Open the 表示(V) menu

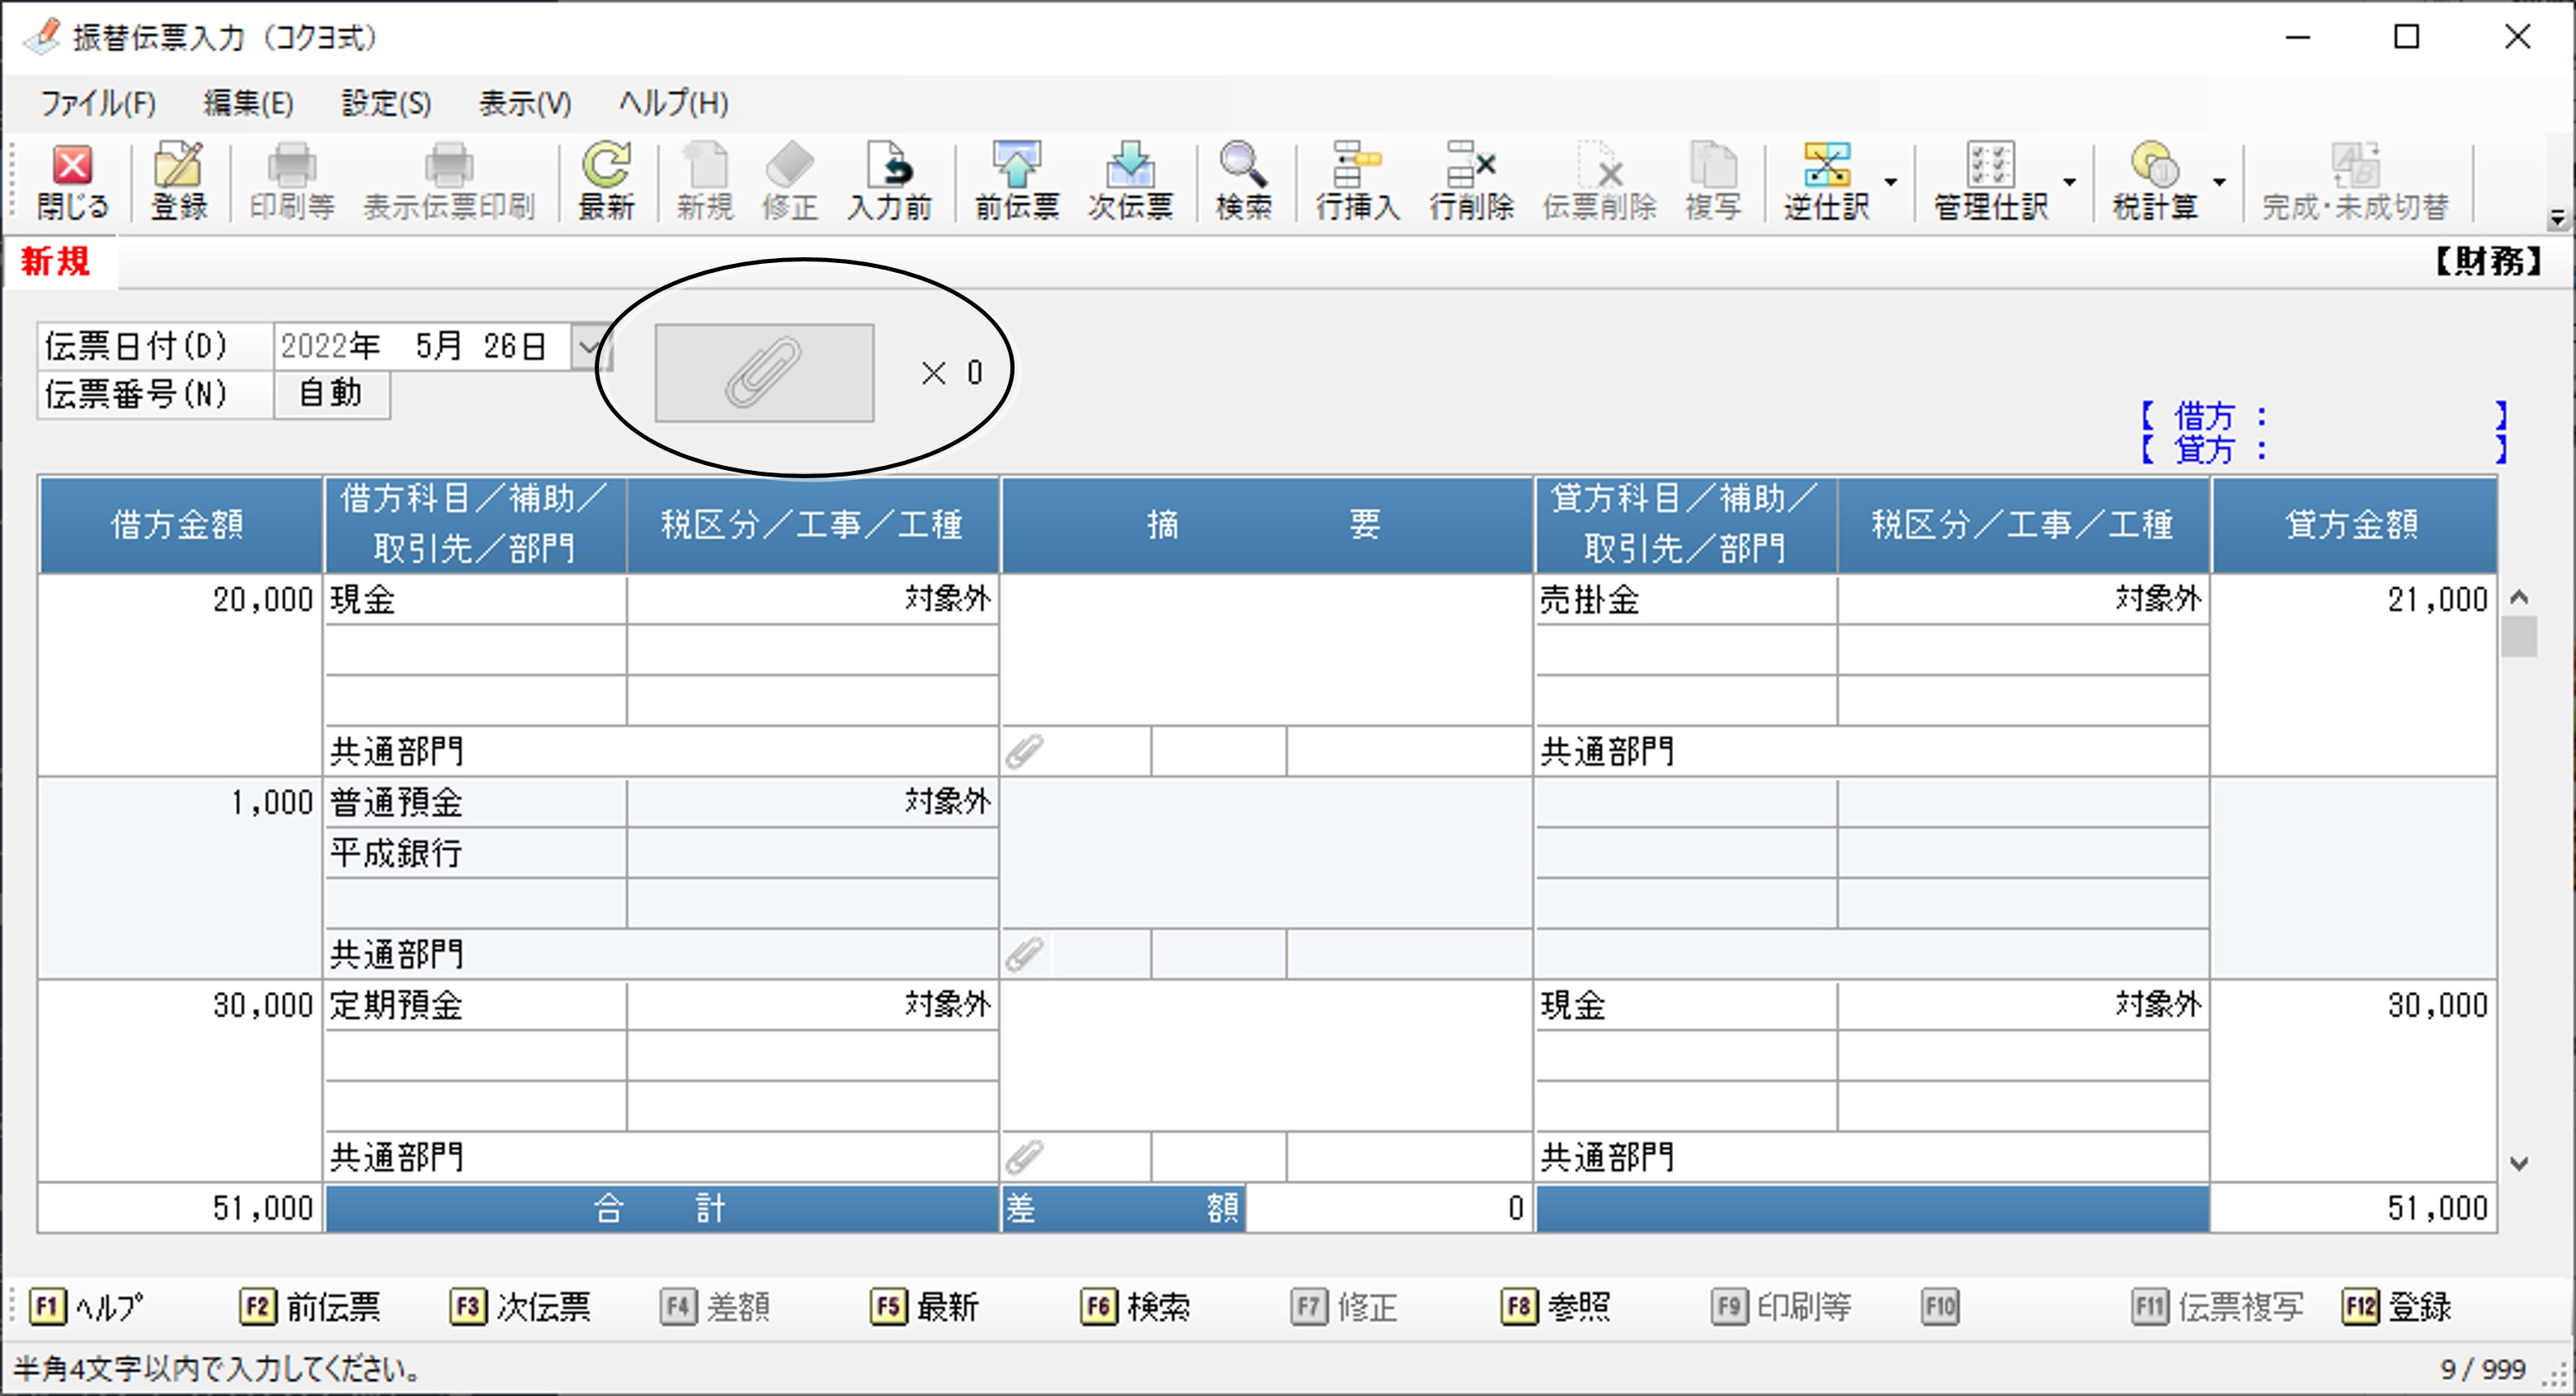coord(524,103)
